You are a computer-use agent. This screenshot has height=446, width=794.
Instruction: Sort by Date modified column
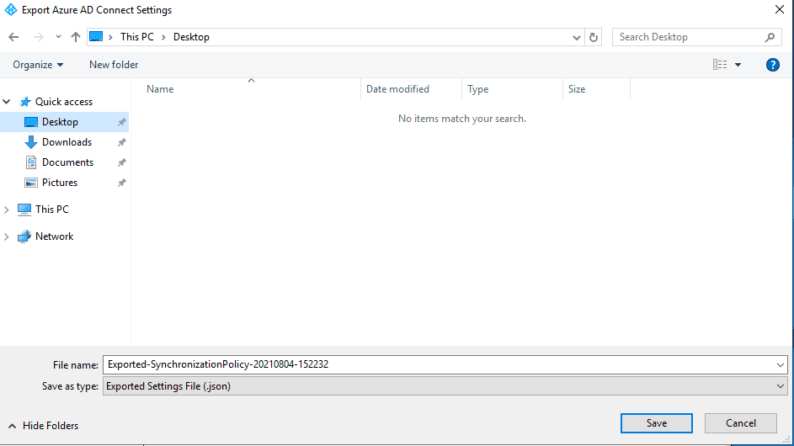tap(397, 89)
